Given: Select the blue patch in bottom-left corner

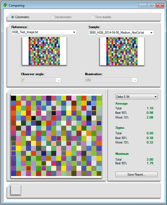Looking at the screenshot, I should pyautogui.click(x=13, y=173).
